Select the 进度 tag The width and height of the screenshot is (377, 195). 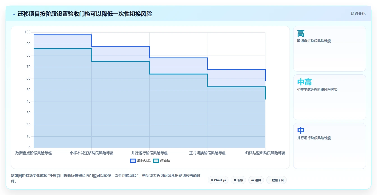256,180
